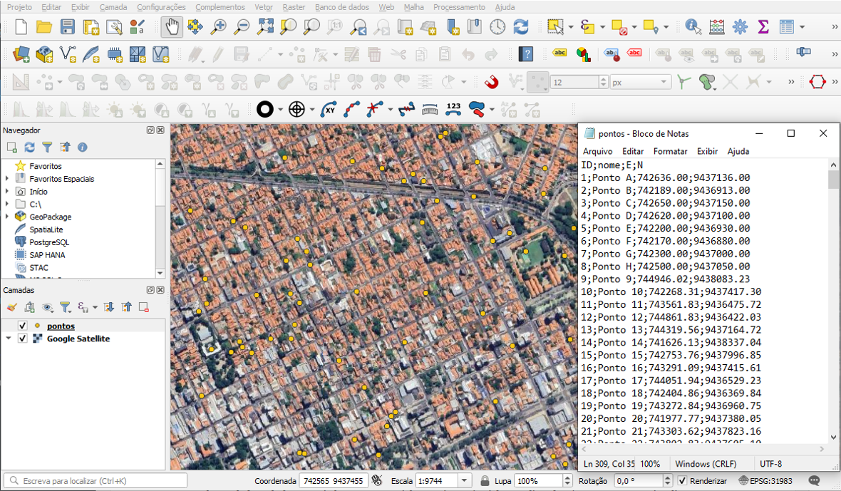
Task: Open the Escala scale dropdown
Action: [x=465, y=481]
